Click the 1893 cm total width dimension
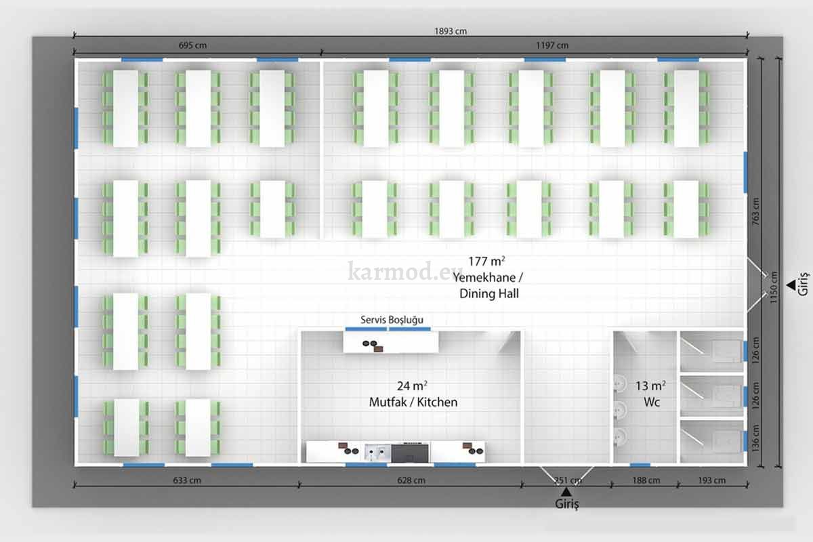Screen dimensions: 813x542 pos(451,31)
